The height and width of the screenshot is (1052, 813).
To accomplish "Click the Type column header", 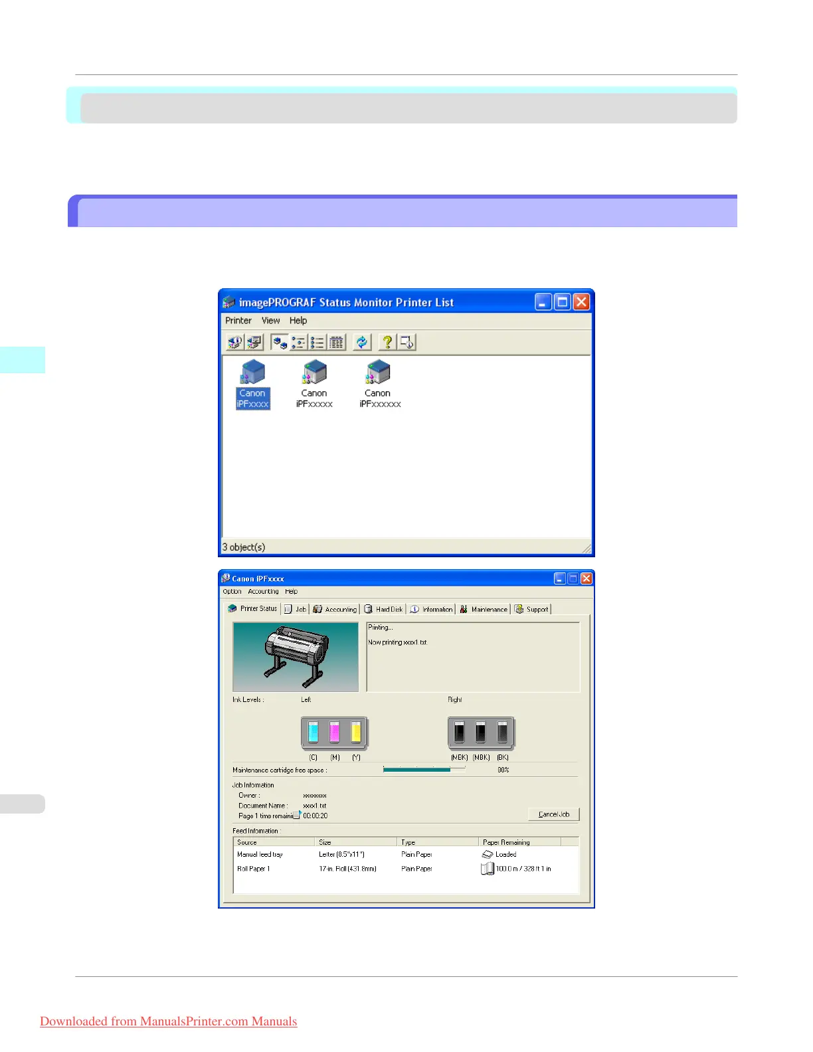I will click(437, 842).
